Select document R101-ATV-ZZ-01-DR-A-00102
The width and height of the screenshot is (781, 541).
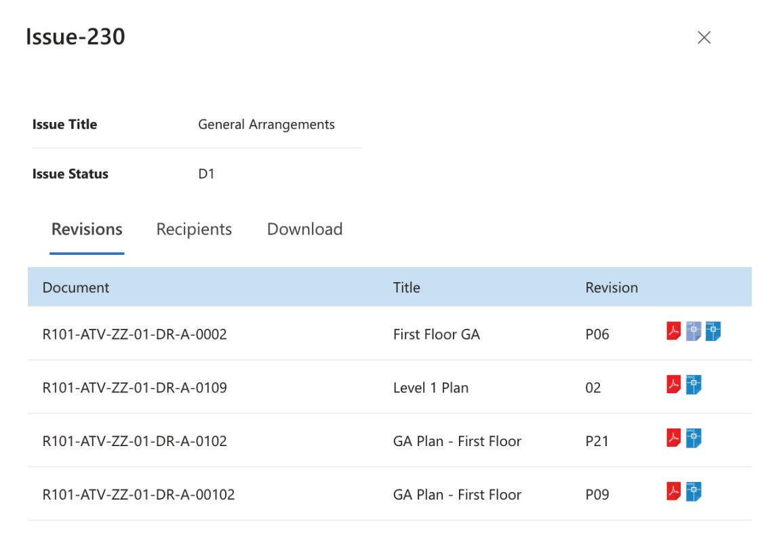click(138, 495)
